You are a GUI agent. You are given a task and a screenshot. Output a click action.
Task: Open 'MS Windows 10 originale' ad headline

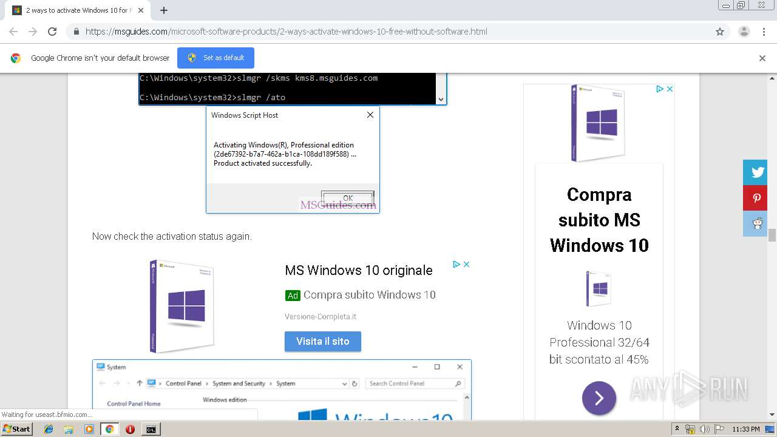[359, 270]
